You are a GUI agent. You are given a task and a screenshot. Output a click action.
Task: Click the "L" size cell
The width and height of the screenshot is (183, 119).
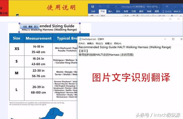pos(17,90)
